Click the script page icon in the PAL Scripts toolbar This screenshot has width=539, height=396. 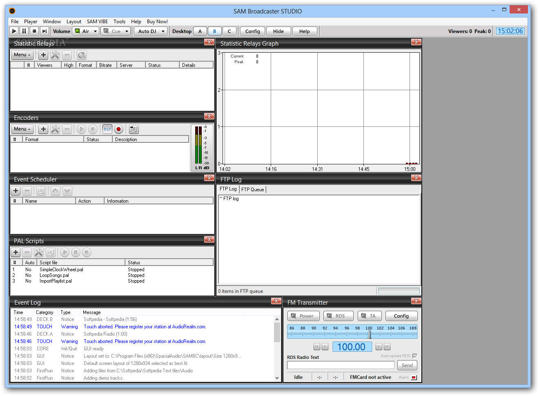pos(50,252)
